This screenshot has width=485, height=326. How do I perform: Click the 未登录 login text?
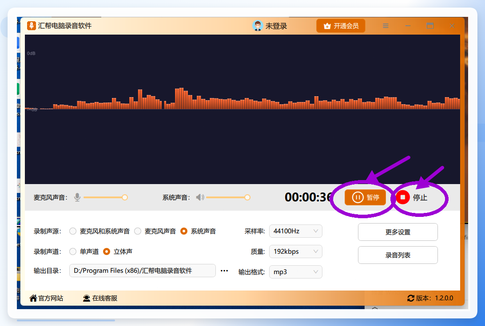pyautogui.click(x=276, y=26)
